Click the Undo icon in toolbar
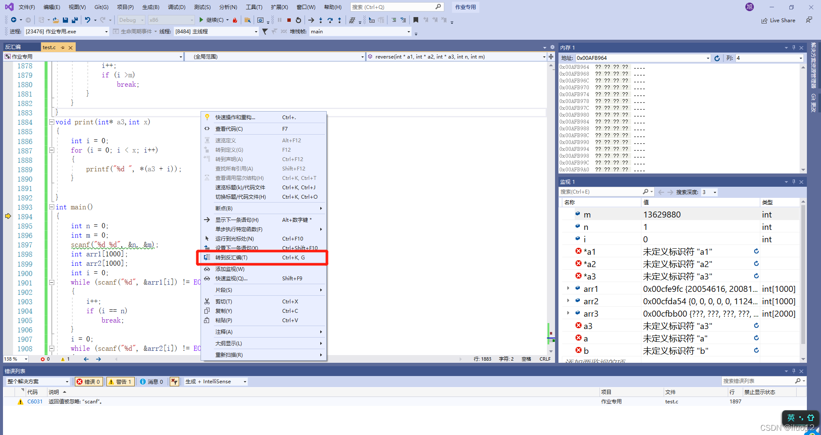 (87, 20)
